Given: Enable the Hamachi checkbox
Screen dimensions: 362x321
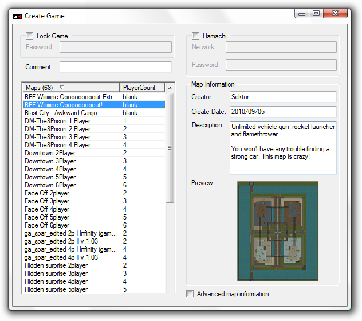Looking at the screenshot, I should (x=196, y=36).
